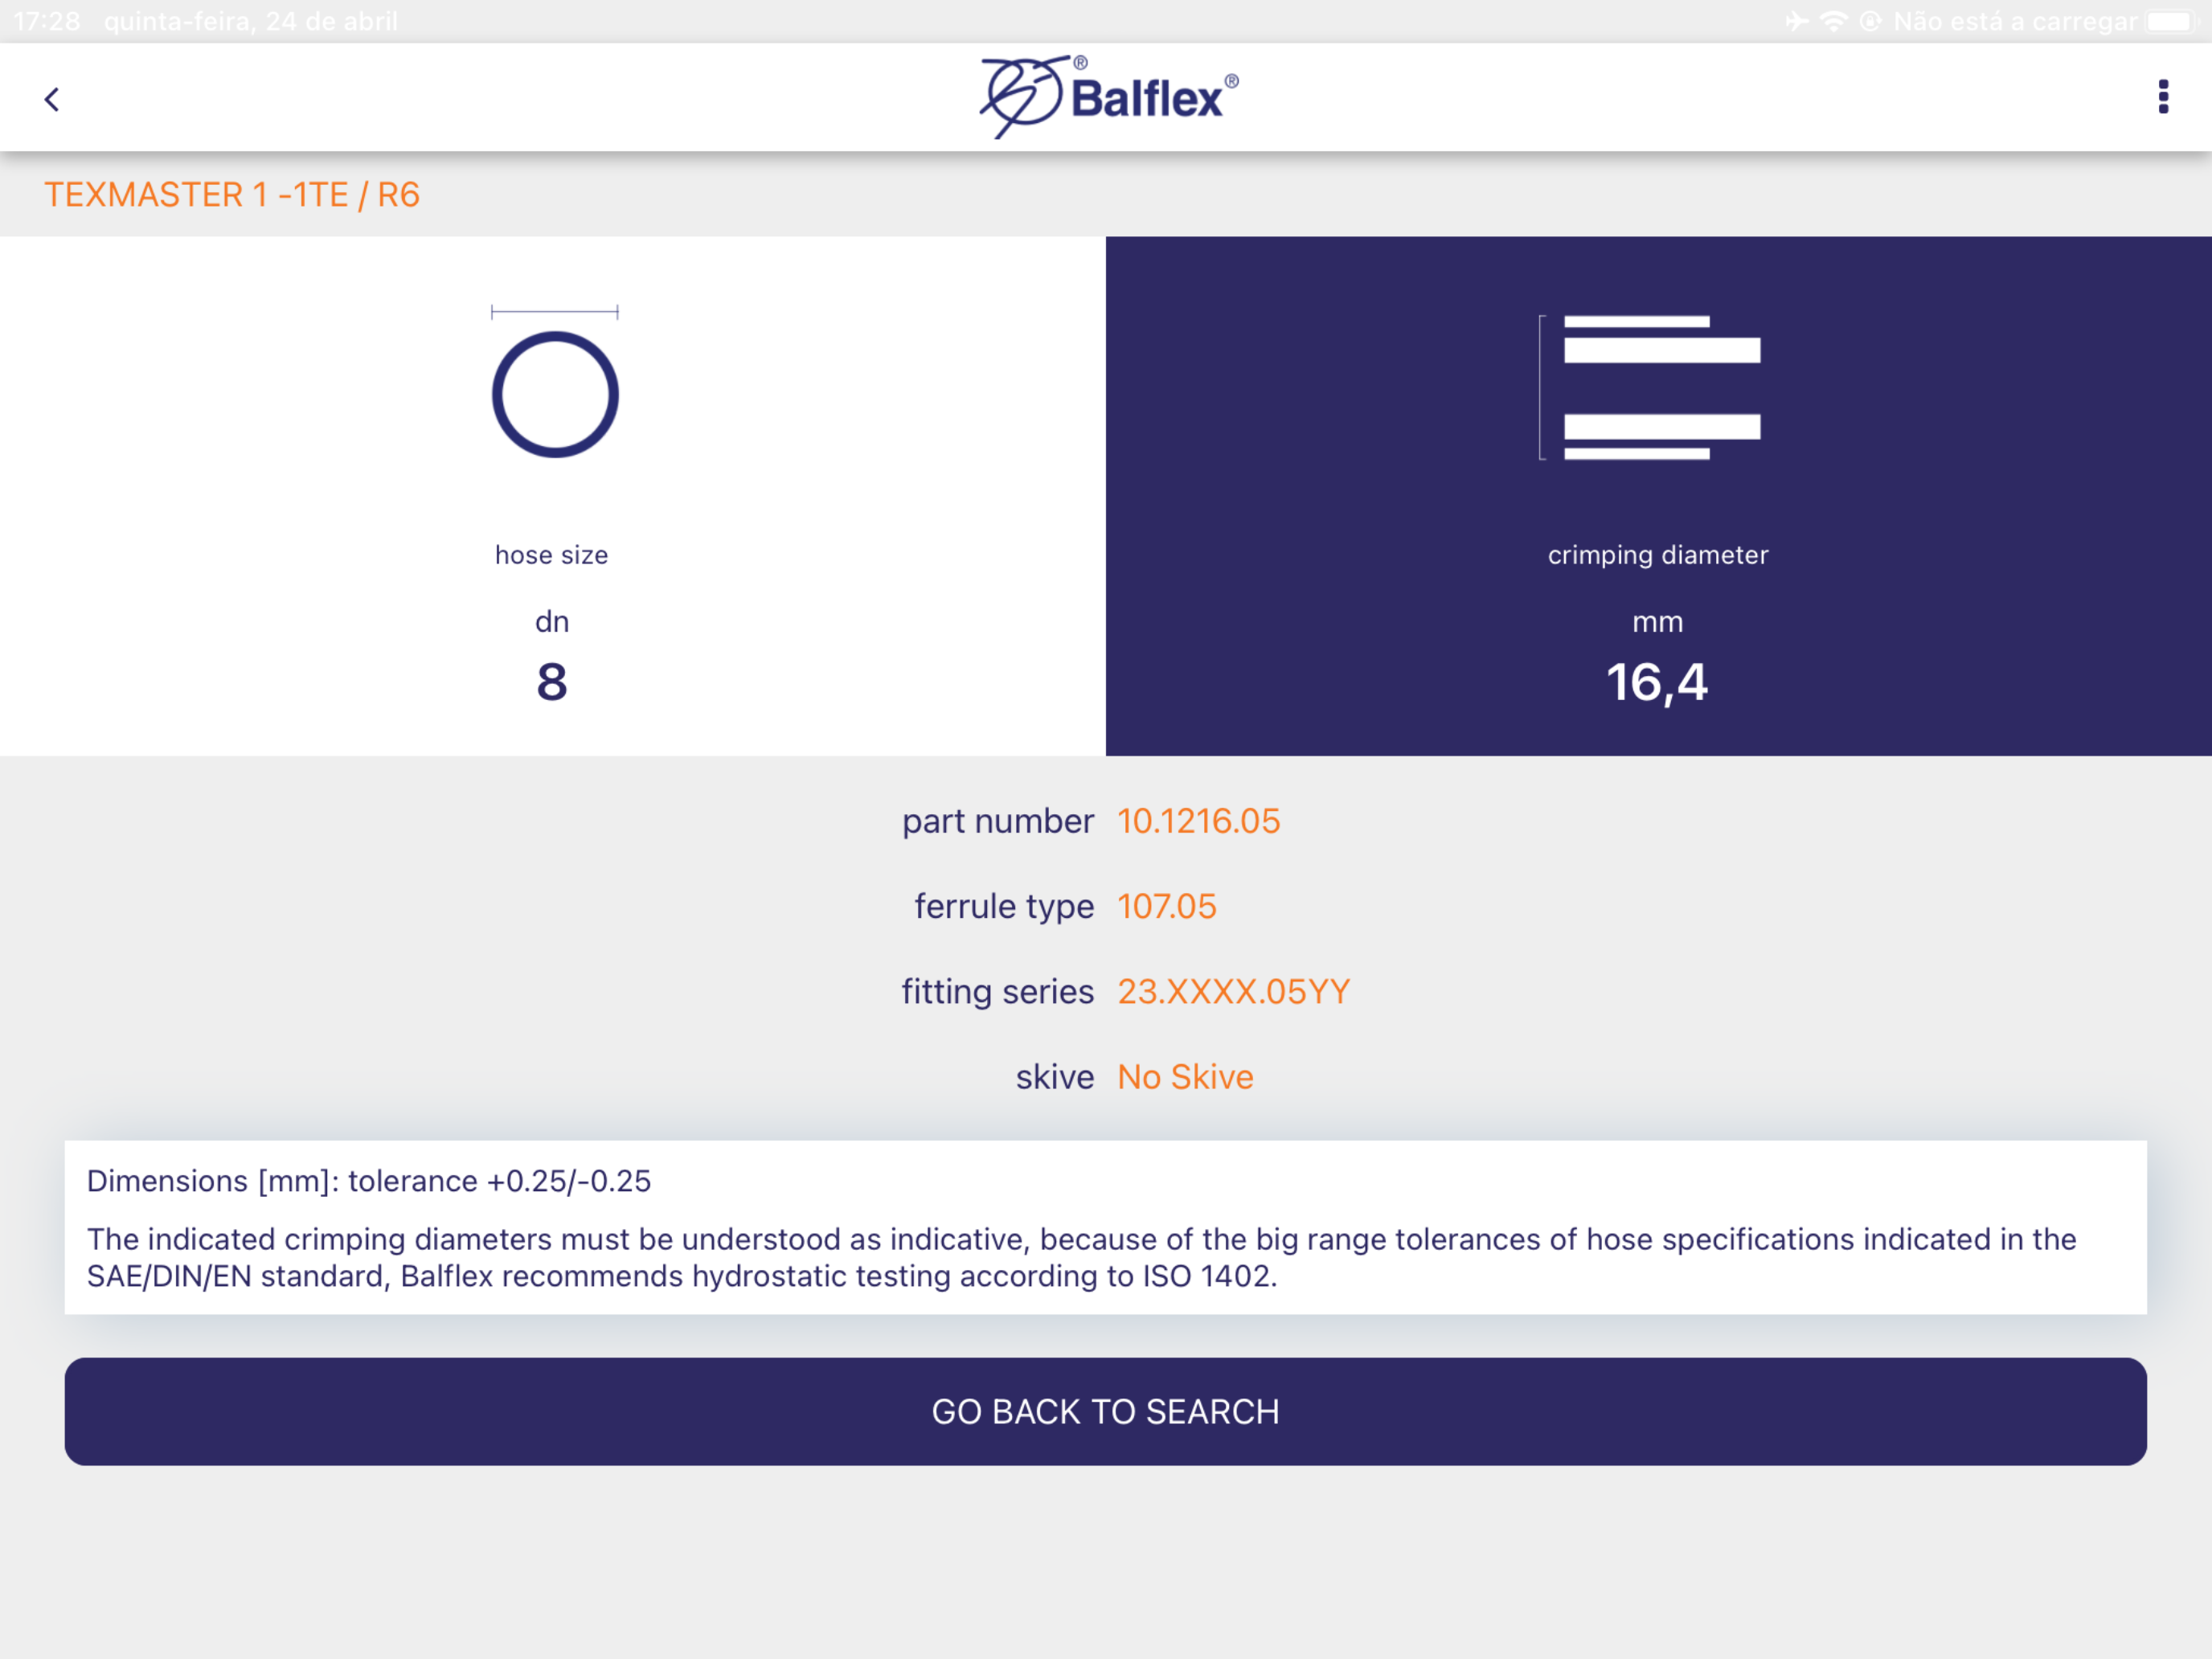Tap the 'part number' label
This screenshot has height=1659, width=2212.
tap(998, 821)
